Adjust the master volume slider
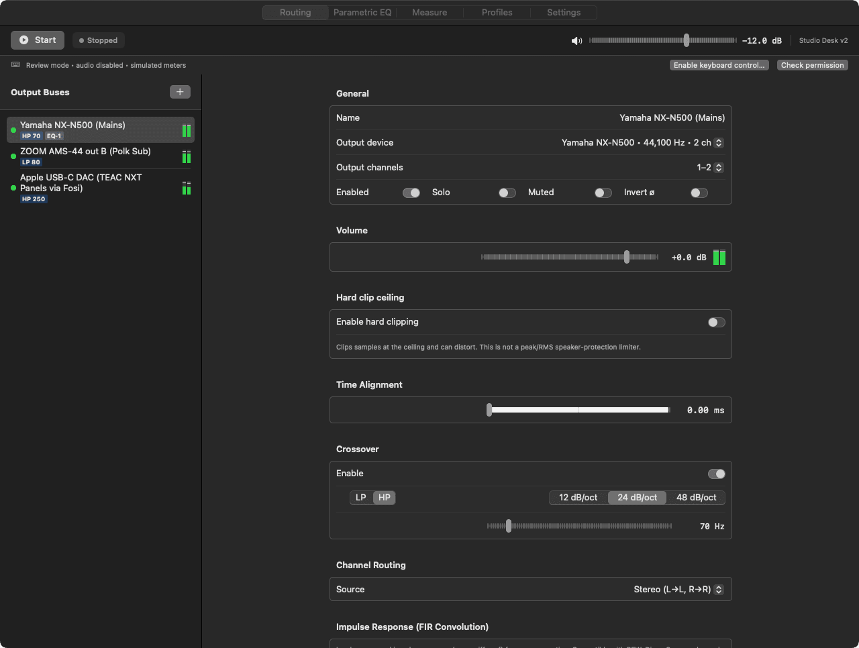Image resolution: width=859 pixels, height=648 pixels. tap(663, 40)
